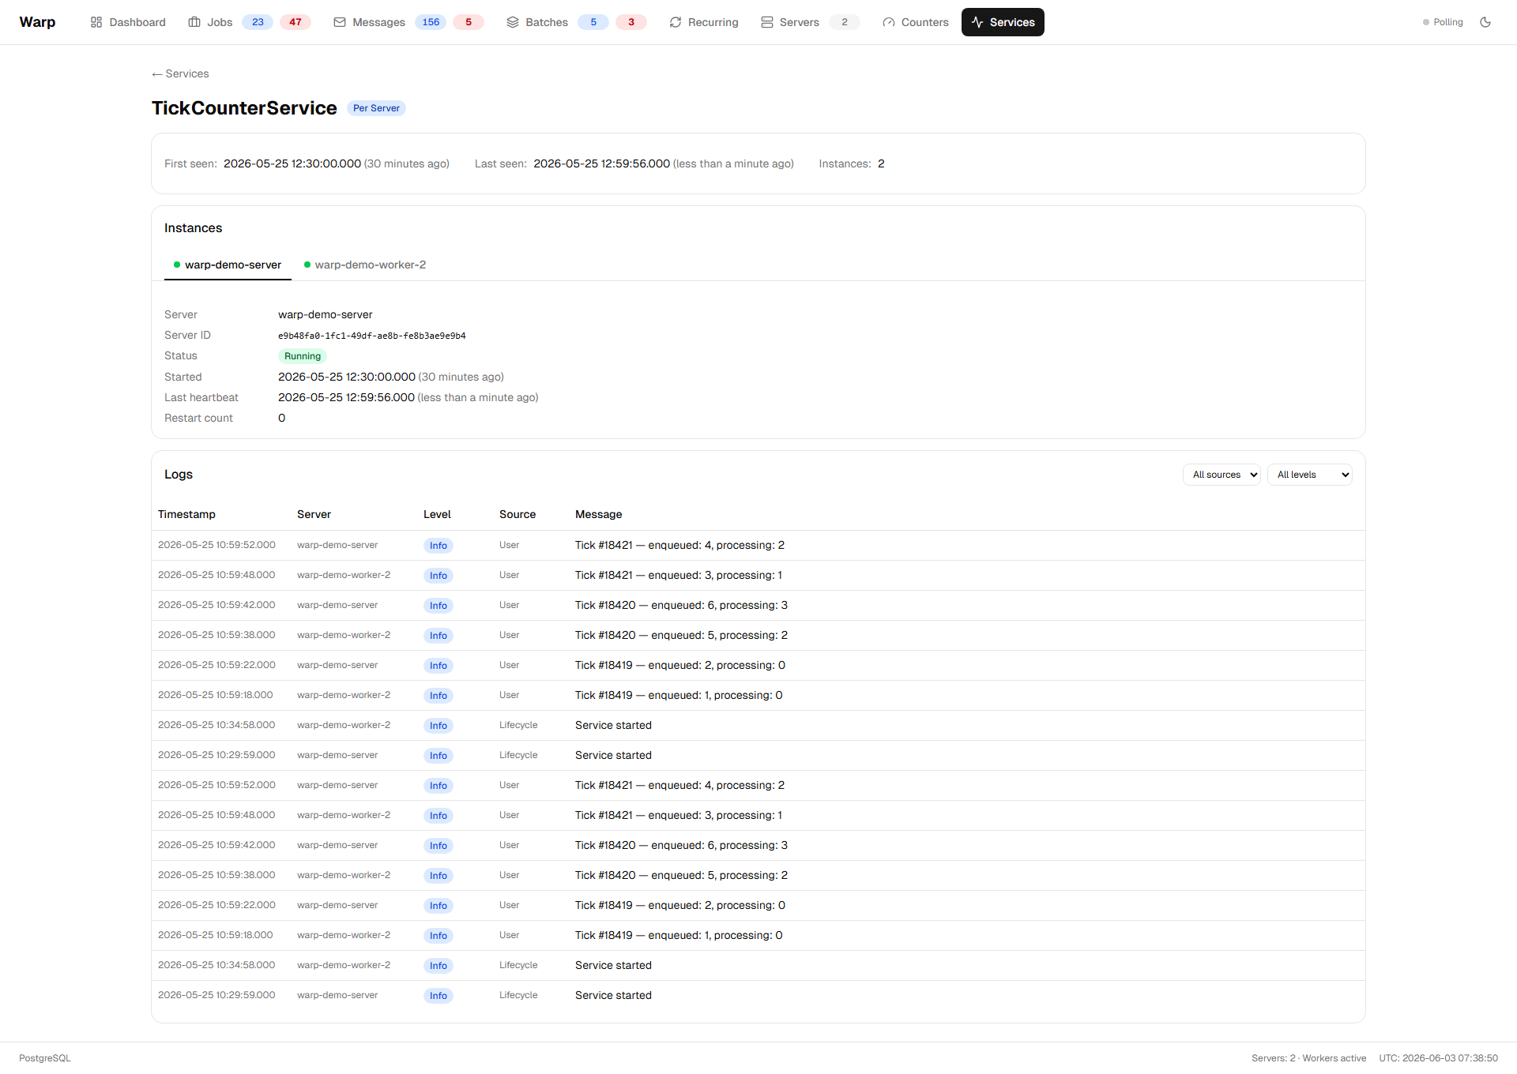1517x1074 pixels.
Task: Click last 'Service started' message
Action: (613, 995)
